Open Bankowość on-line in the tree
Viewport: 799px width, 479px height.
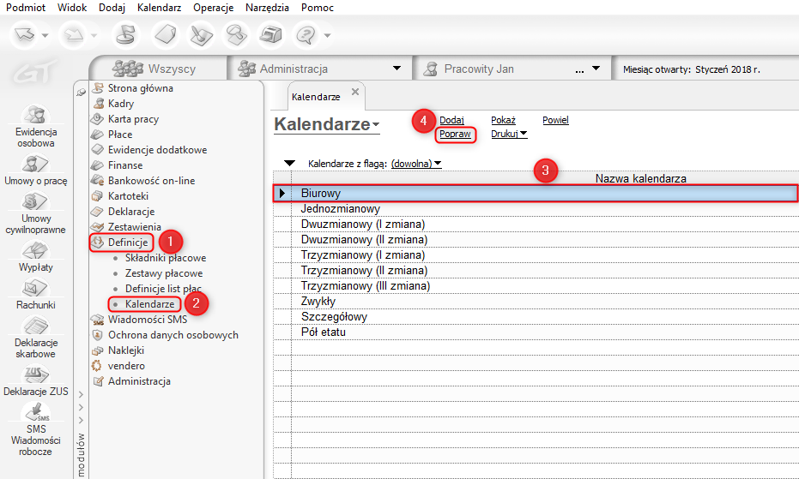tap(151, 181)
